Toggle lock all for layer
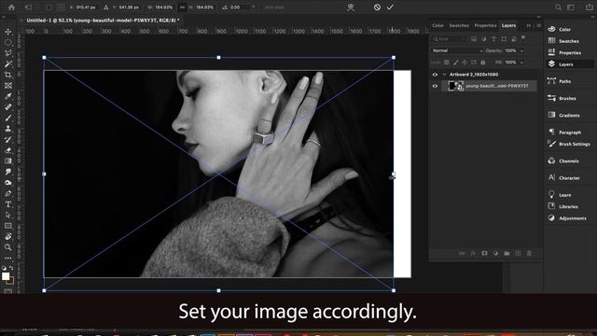The height and width of the screenshot is (336, 597). [x=483, y=63]
